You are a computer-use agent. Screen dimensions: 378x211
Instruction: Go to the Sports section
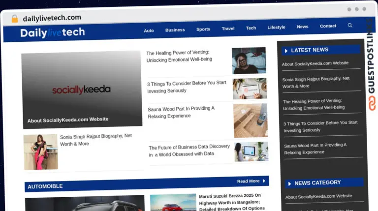[203, 29]
